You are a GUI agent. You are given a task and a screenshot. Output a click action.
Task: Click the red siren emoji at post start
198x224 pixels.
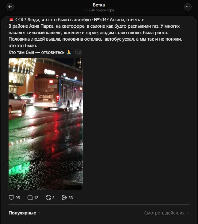point(11,19)
